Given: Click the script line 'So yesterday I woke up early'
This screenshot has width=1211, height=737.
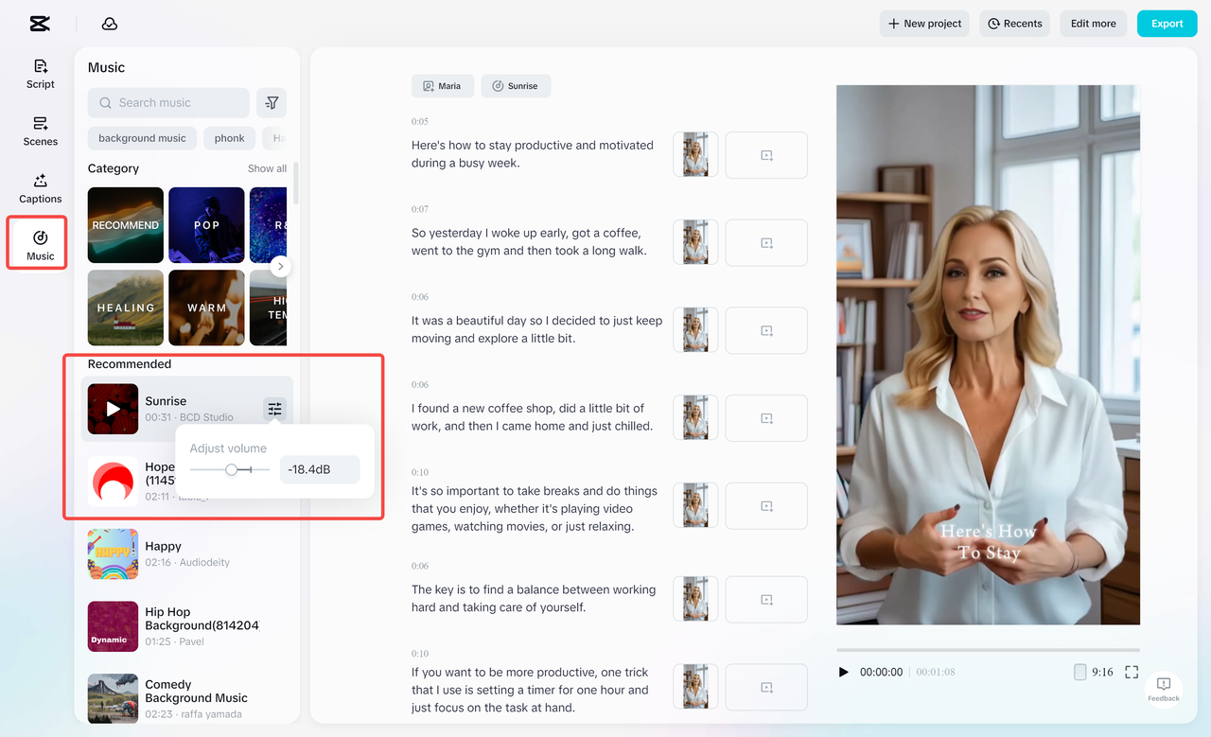Looking at the screenshot, I should click(530, 242).
